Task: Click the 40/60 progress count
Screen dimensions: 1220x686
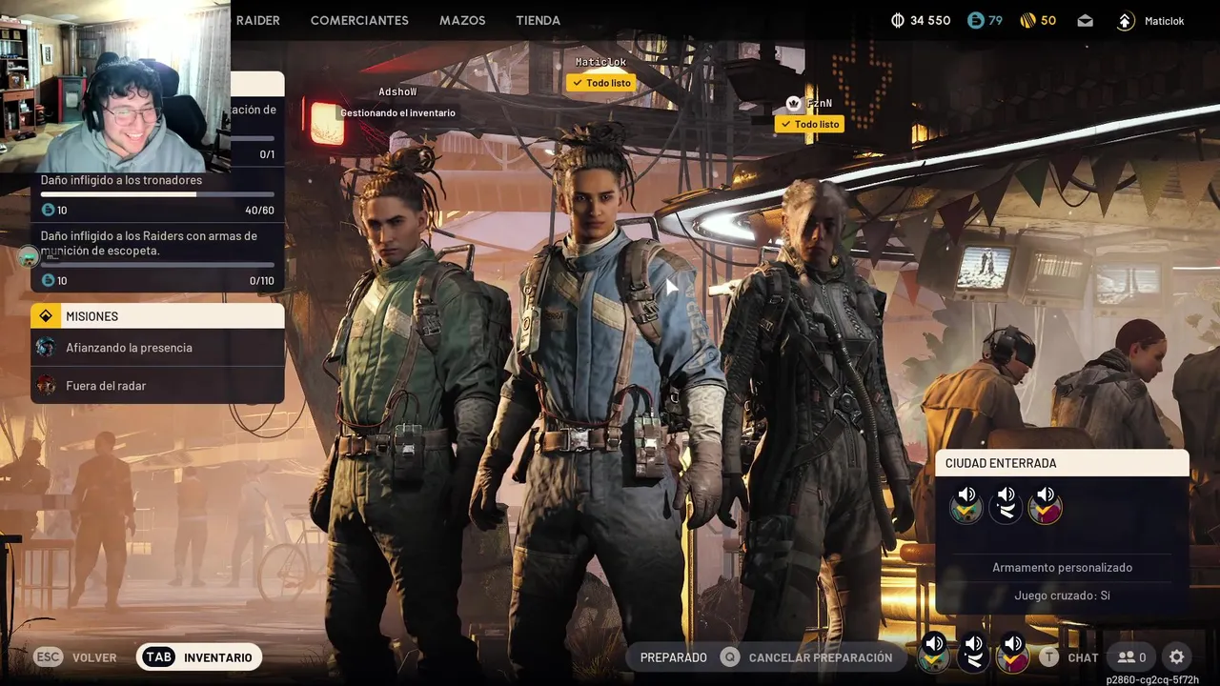Action: [259, 211]
